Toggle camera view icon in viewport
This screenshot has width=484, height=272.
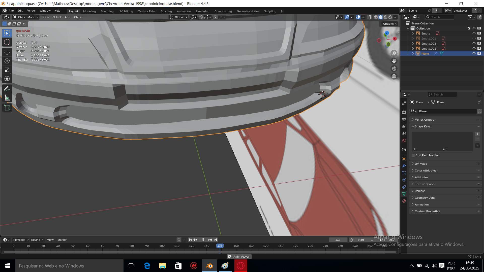point(394,69)
